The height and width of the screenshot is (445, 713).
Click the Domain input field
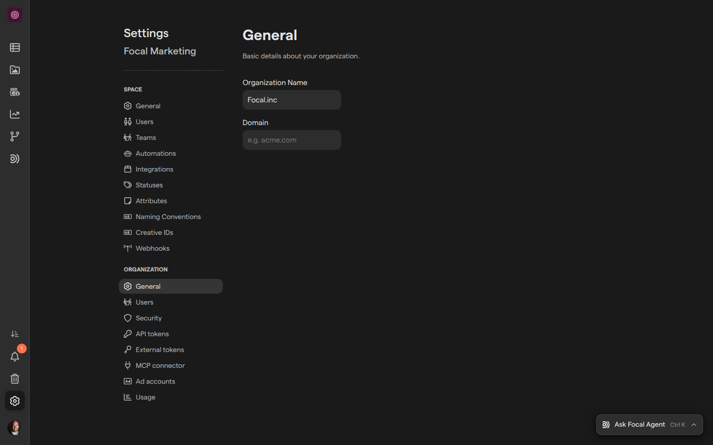[x=292, y=140]
